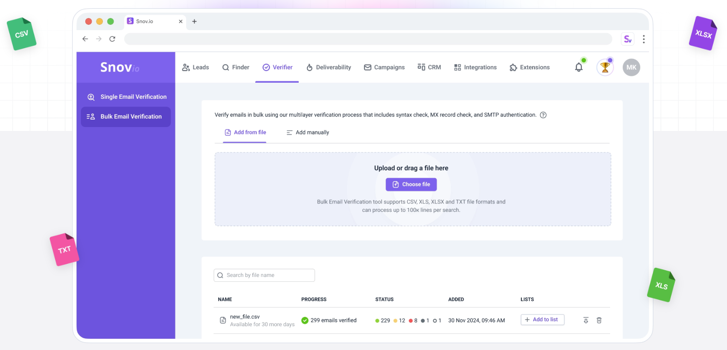Click the LISTS column header

(527, 299)
